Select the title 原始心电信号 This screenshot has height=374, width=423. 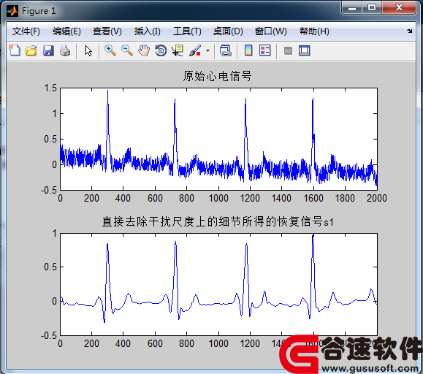click(x=218, y=76)
